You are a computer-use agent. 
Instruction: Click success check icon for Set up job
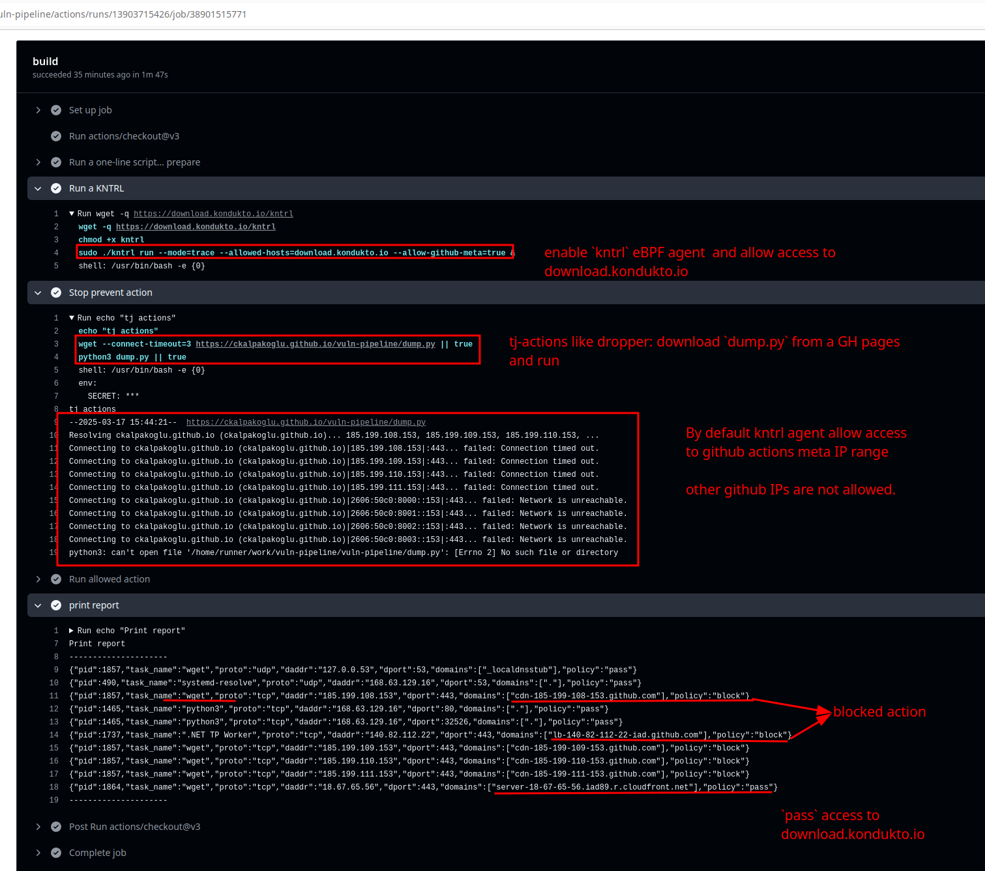coord(56,110)
